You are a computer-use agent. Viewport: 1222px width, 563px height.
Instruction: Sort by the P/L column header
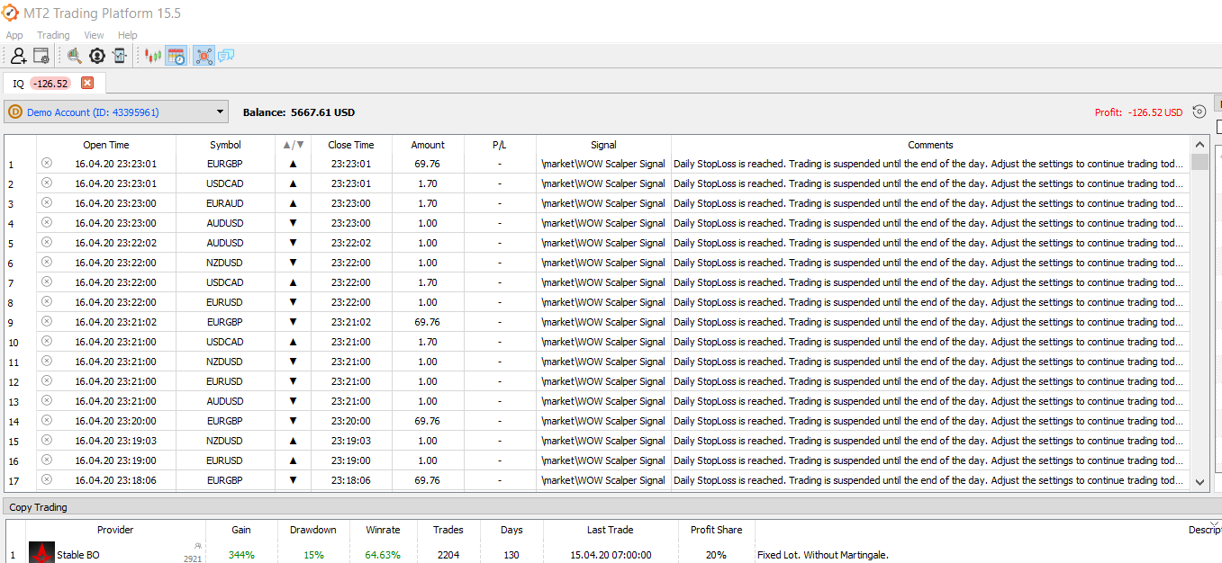click(x=500, y=145)
